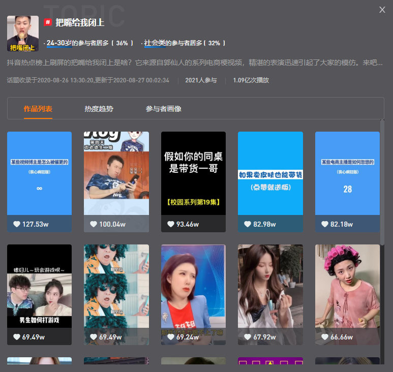Image resolution: width=393 pixels, height=372 pixels.
Task: Close the topic detail popup
Action: pyautogui.click(x=382, y=10)
